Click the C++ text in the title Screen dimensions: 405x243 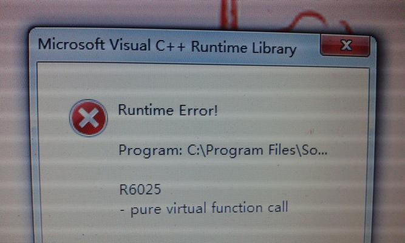coord(170,46)
